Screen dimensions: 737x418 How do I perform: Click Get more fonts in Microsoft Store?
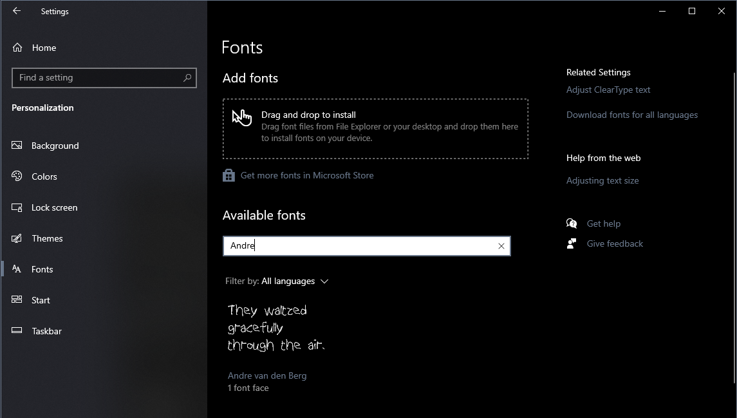306,175
